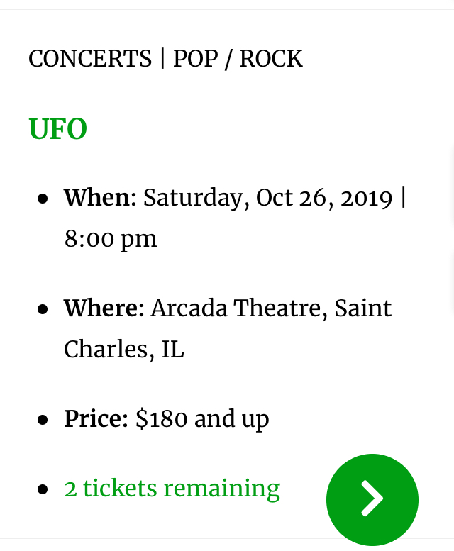
Task: Click the "When:" bold label
Action: (100, 197)
